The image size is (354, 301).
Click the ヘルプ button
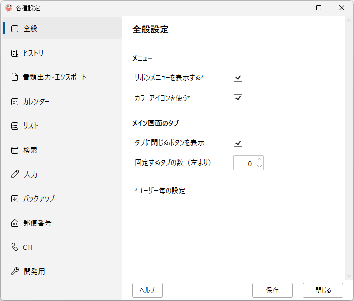click(x=147, y=290)
